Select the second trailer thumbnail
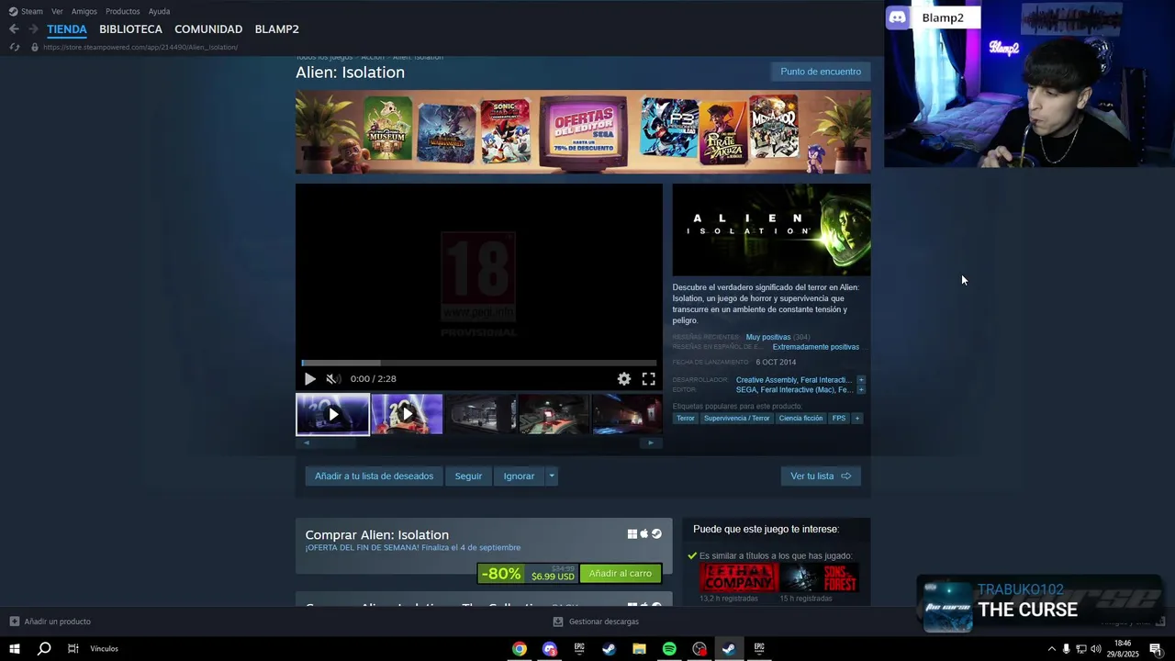 (407, 415)
